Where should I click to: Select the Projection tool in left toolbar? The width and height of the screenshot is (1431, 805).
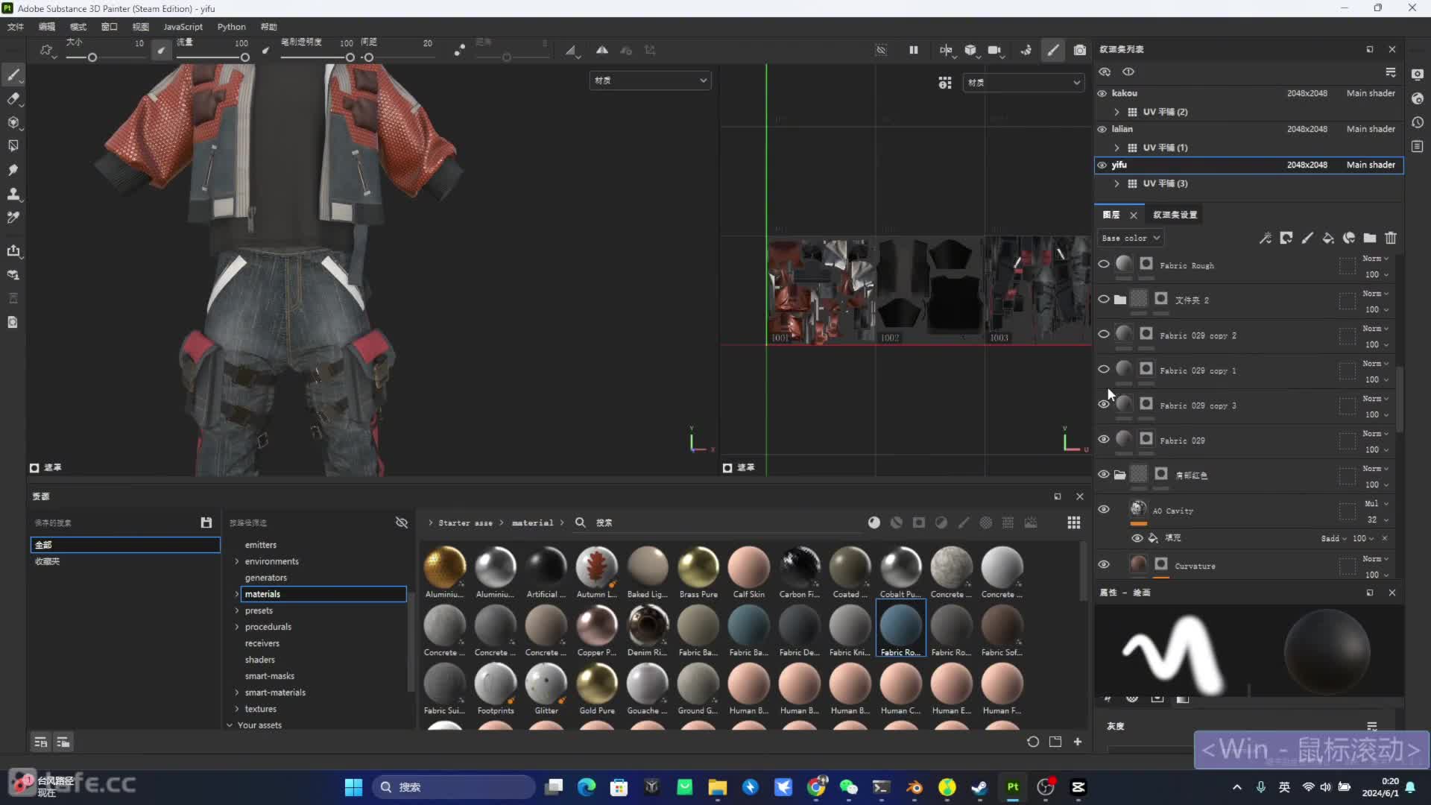coord(13,122)
